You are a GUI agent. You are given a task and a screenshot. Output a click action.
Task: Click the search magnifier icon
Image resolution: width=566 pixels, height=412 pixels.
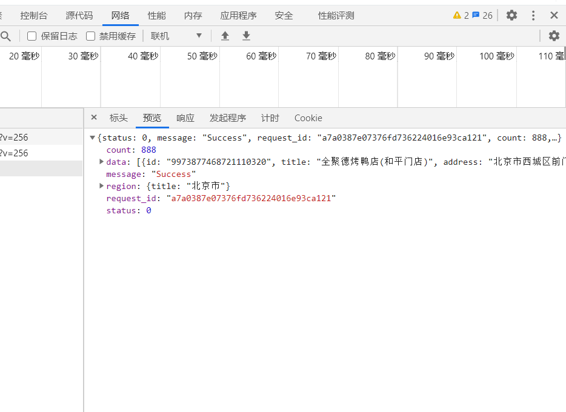tap(5, 36)
